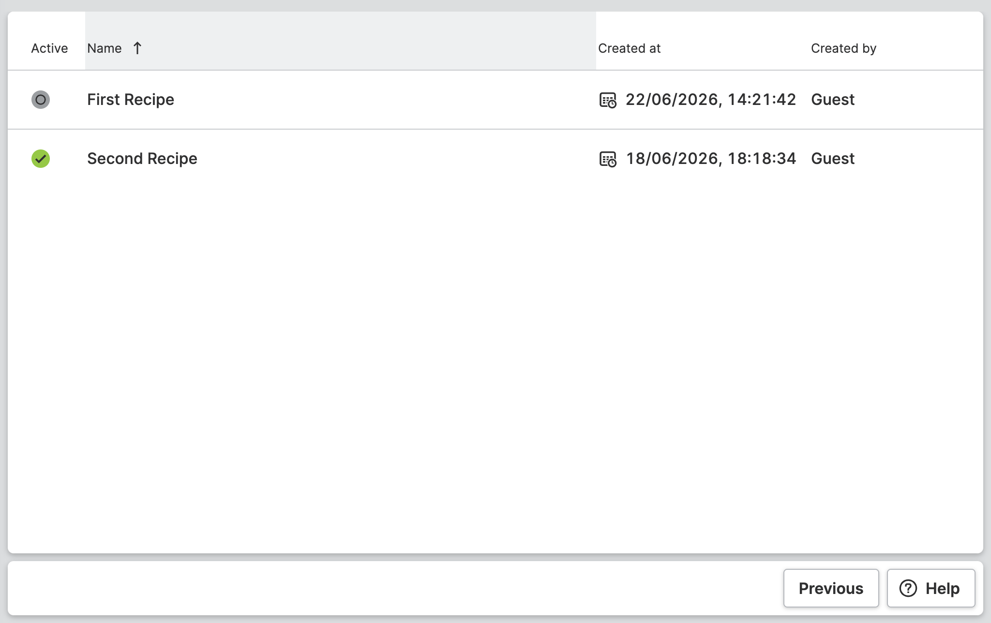Image resolution: width=991 pixels, height=623 pixels.
Task: Select the First Recipe name
Action: coord(131,100)
